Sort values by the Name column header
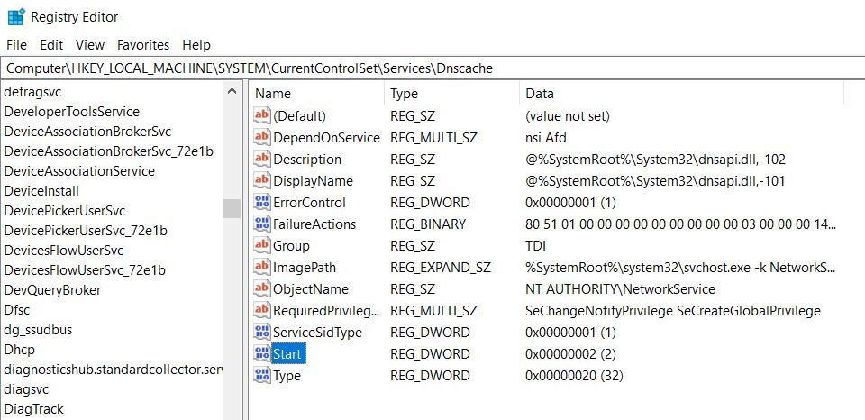This screenshot has height=420, width=865. pos(315,94)
